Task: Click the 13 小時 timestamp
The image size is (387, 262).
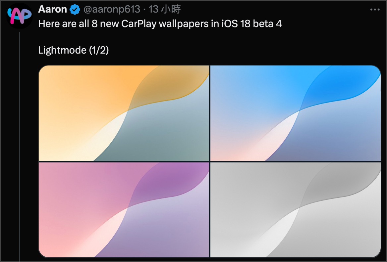Action: (x=166, y=9)
